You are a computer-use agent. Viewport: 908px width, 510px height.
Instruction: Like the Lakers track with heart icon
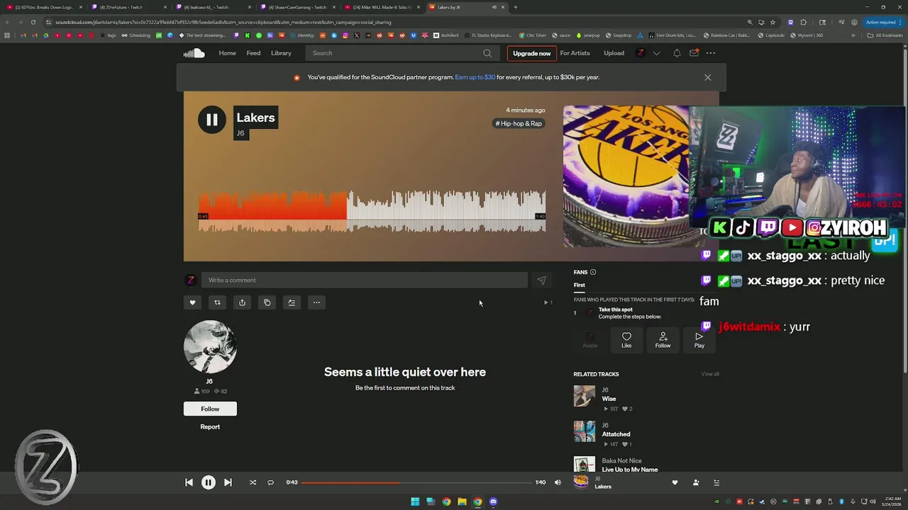pyautogui.click(x=192, y=302)
